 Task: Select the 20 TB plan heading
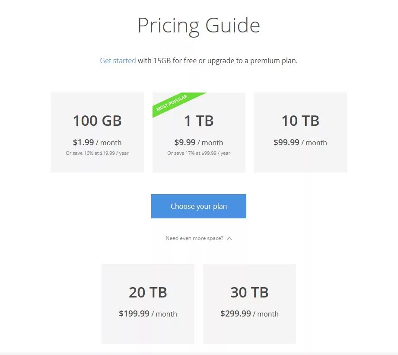coord(148,292)
